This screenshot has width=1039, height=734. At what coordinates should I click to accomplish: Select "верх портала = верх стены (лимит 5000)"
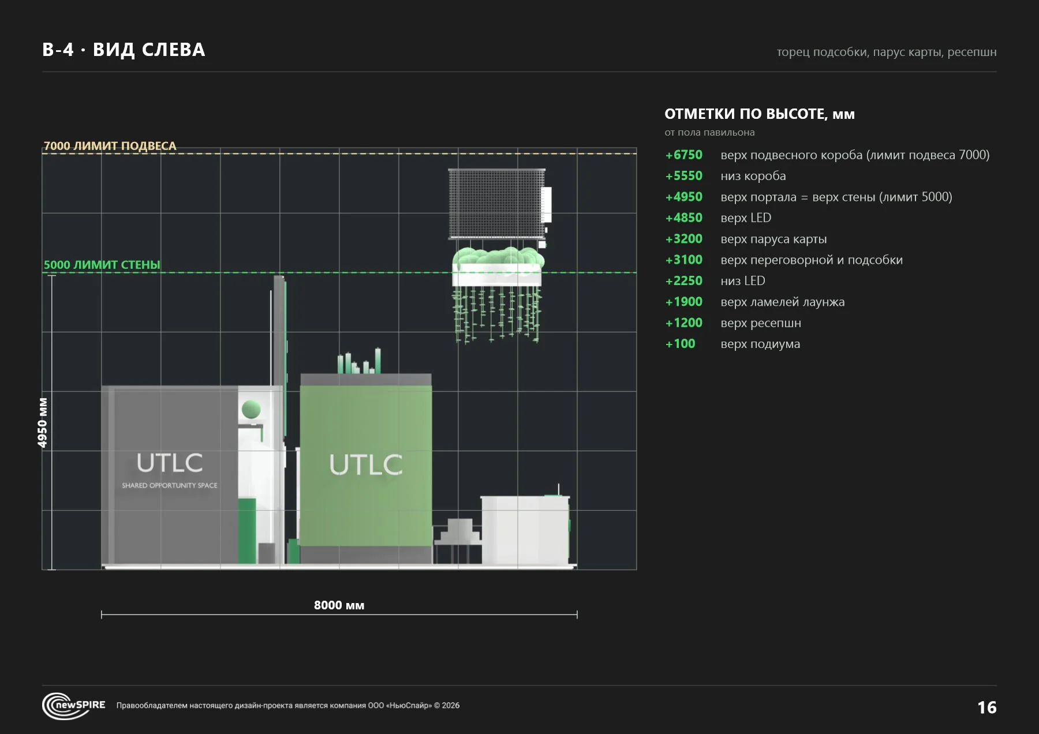pyautogui.click(x=836, y=197)
